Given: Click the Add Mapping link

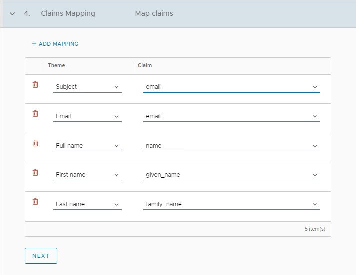Looking at the screenshot, I should pos(58,44).
